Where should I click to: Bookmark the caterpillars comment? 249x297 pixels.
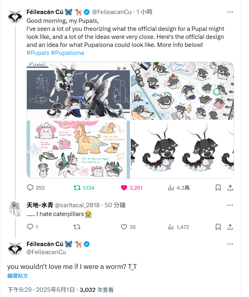point(218,227)
